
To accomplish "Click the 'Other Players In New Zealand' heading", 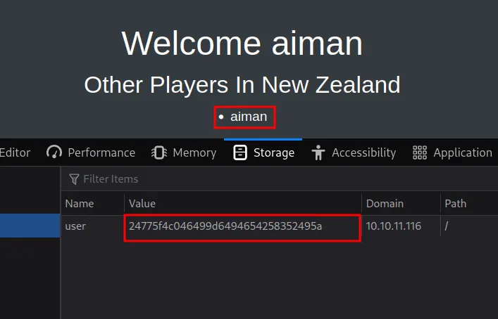I will [x=242, y=85].
